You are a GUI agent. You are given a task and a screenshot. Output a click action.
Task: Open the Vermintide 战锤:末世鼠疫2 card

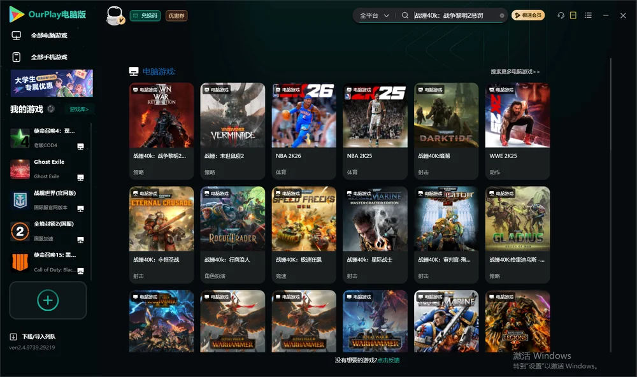233,131
